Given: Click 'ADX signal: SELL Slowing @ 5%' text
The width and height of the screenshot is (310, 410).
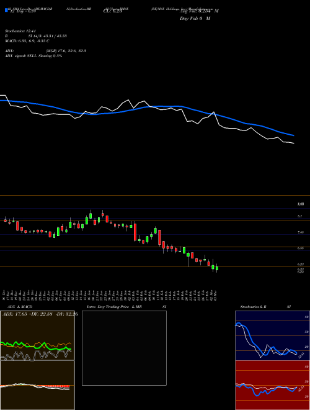Looking at the screenshot, I should (x=33, y=56).
